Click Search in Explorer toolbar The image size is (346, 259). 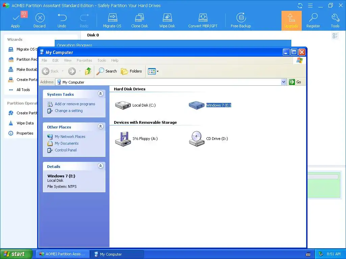(x=106, y=71)
